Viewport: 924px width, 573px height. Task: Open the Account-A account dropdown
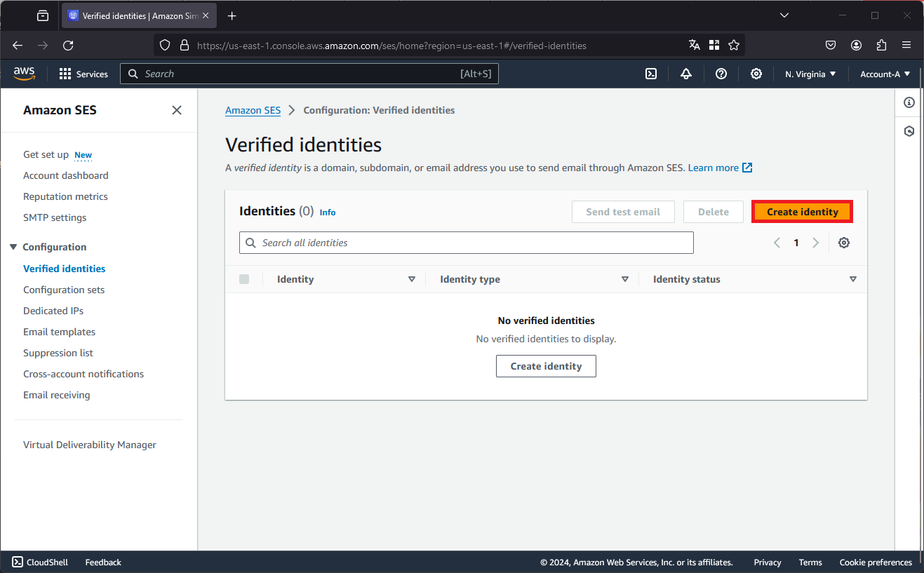pyautogui.click(x=885, y=74)
